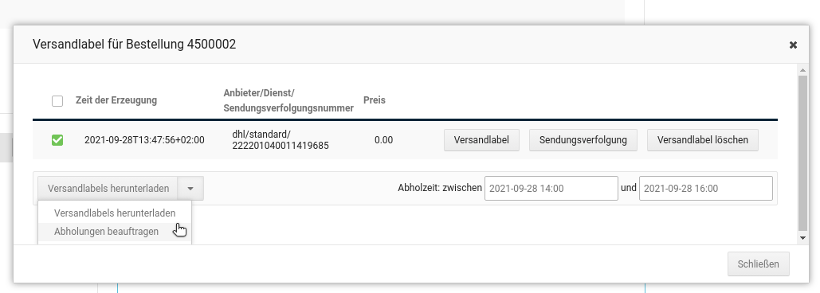Choose "Abholungen beauftragen" from the dropdown menu
Viewport: 820px width, 293px height.
(106, 232)
